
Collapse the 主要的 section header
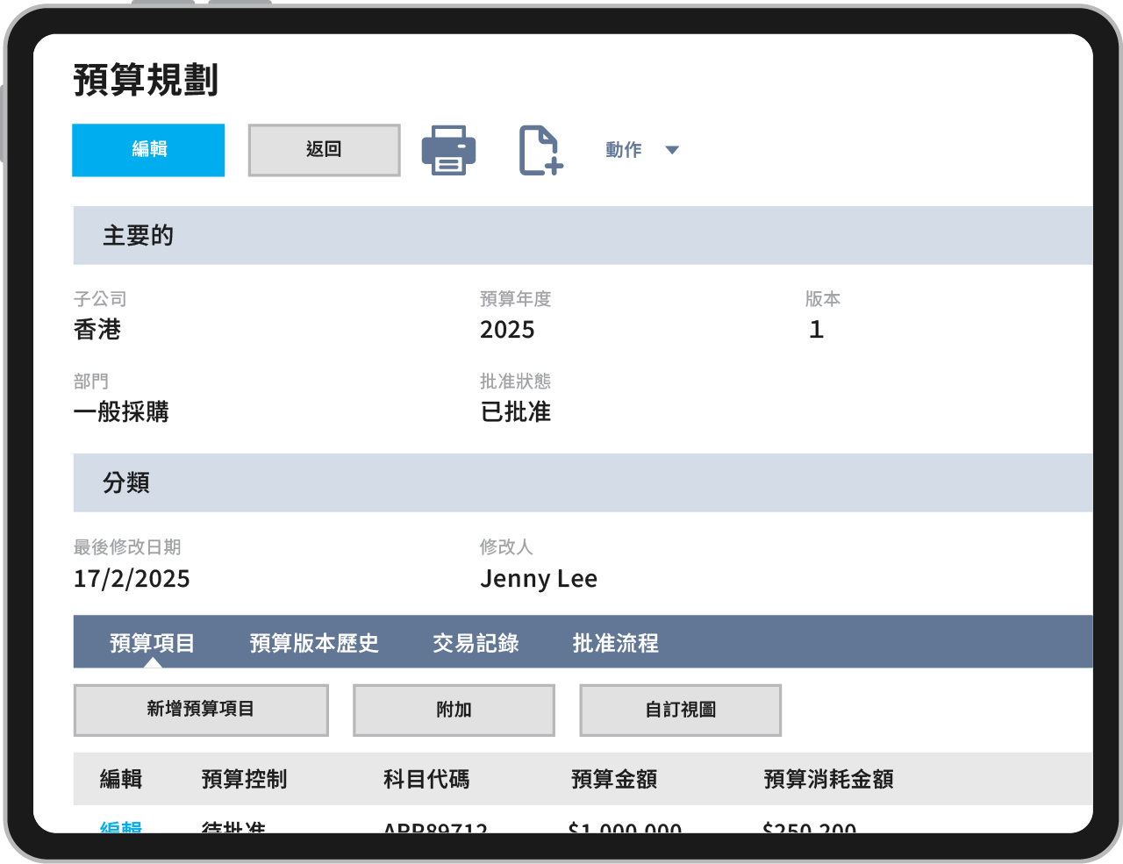pos(138,235)
